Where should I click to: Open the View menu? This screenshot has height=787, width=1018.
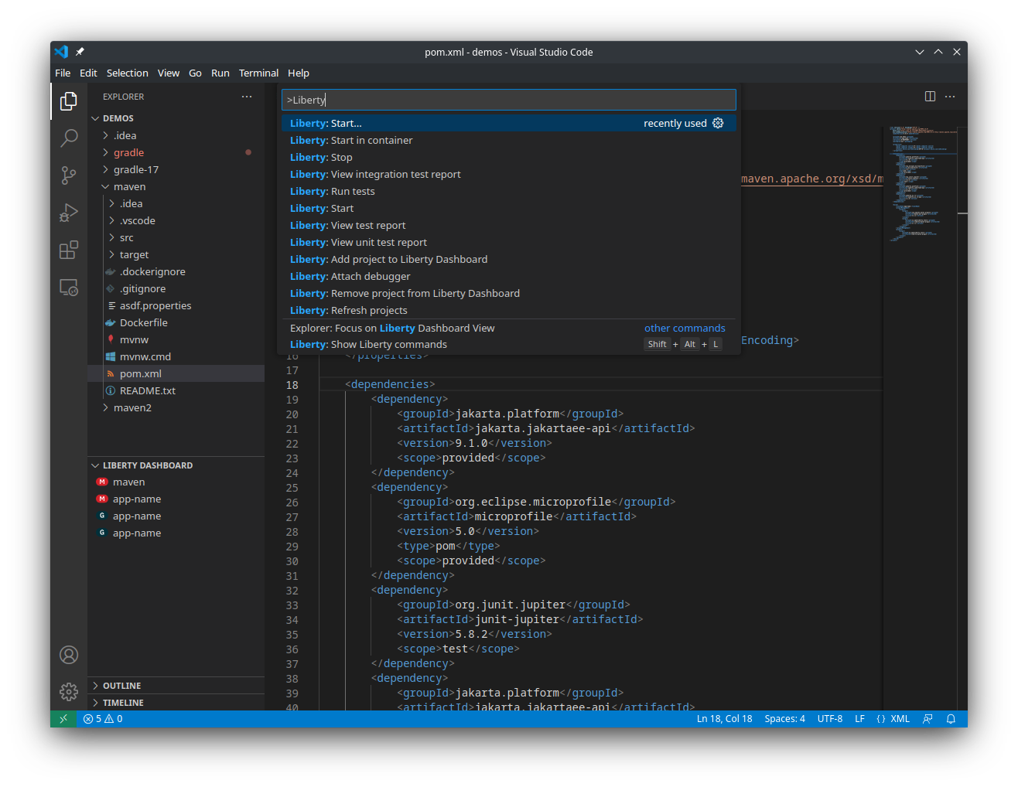[x=169, y=73]
